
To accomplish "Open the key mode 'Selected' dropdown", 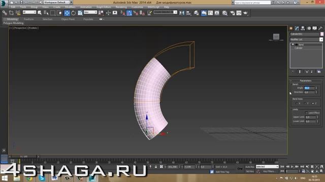I will coord(267,166).
